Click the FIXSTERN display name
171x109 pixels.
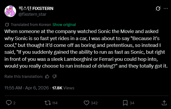click(x=36, y=8)
